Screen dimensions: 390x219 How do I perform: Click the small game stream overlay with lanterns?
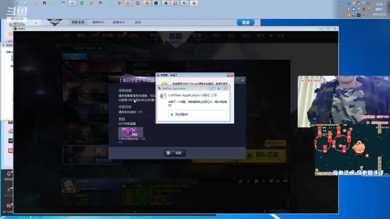tap(352, 150)
